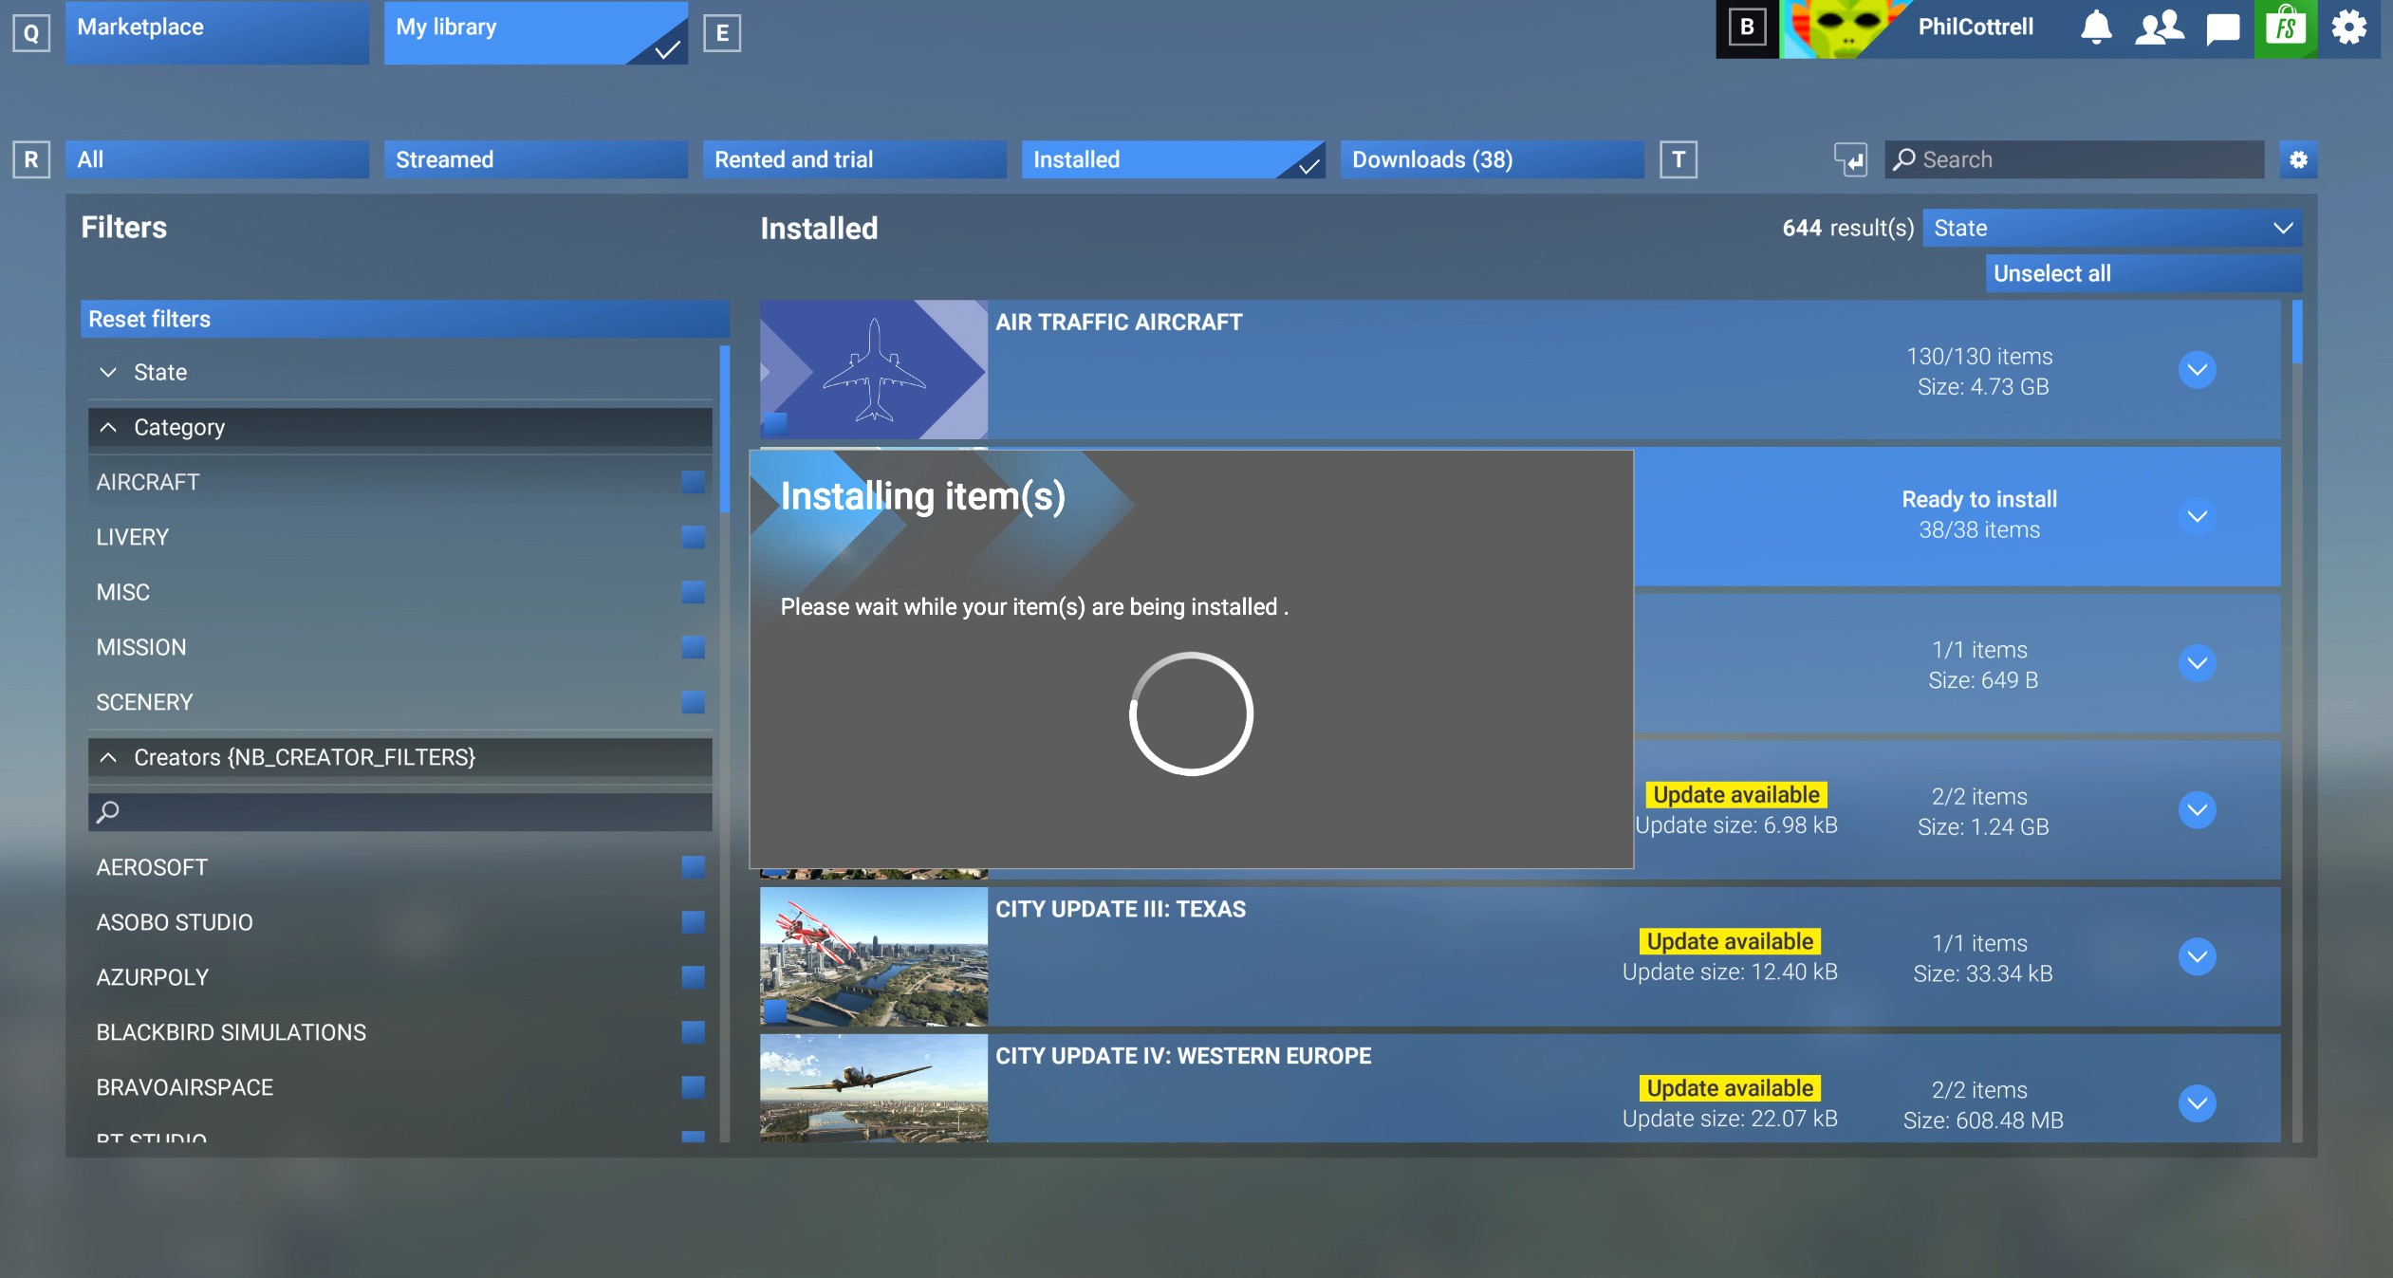Screen dimensions: 2393x1278
Task: Collapse the Category filter section
Action: click(x=399, y=427)
